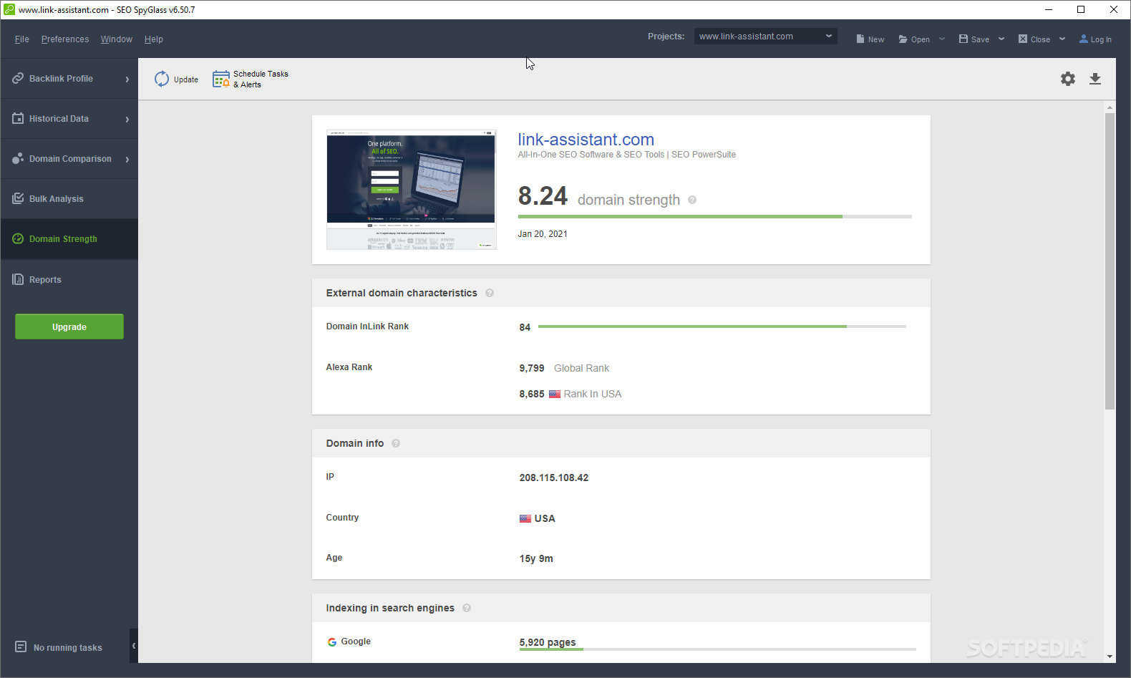The image size is (1131, 678).
Task: Open the link-assistant.com domain link
Action: [x=586, y=140]
